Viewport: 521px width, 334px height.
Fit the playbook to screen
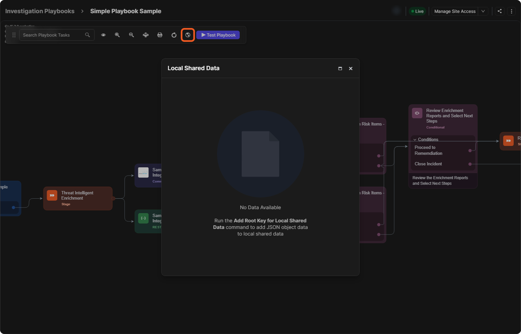146,35
